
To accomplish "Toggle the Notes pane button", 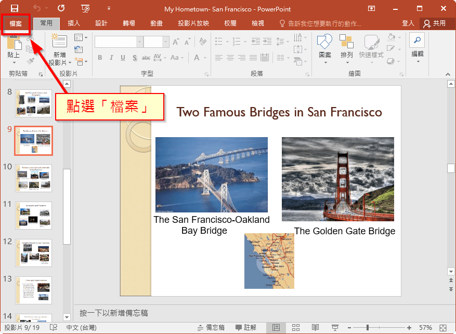I will (212, 328).
